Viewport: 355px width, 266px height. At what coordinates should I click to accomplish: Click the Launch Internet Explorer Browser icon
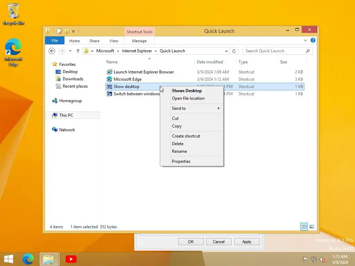pos(109,72)
